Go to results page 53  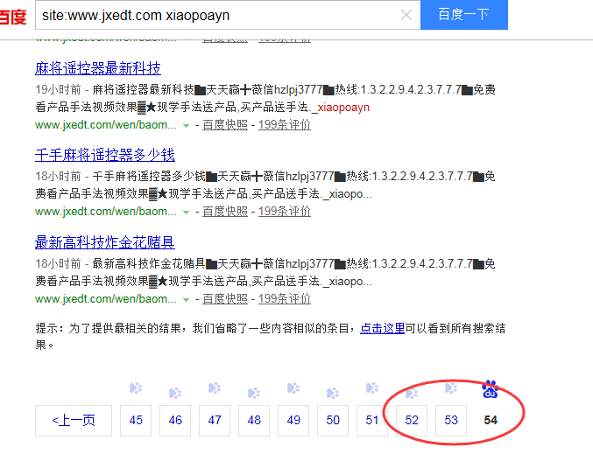451,421
